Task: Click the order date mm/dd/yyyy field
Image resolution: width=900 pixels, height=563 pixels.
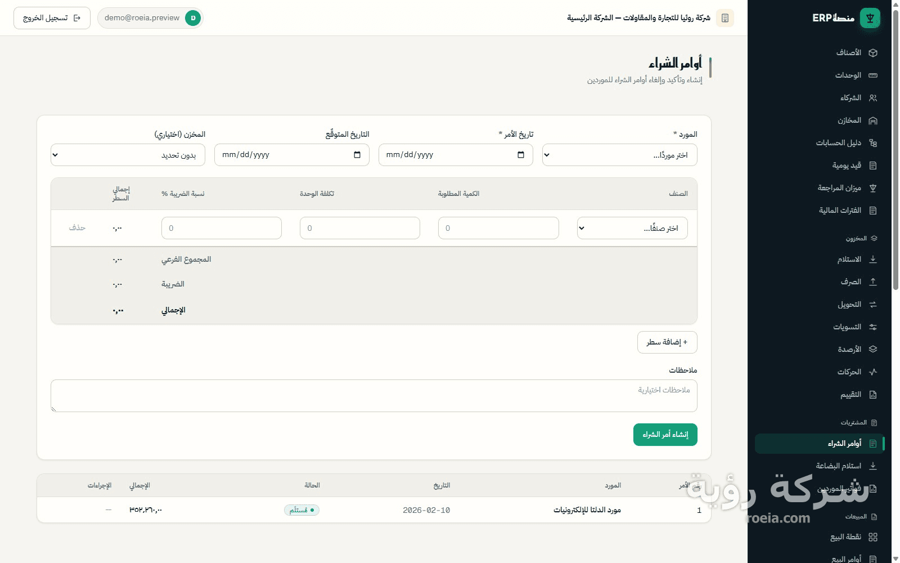Action: pyautogui.click(x=456, y=155)
